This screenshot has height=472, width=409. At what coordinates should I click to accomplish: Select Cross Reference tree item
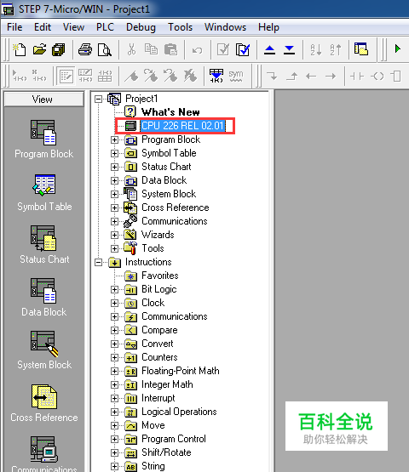pos(176,208)
